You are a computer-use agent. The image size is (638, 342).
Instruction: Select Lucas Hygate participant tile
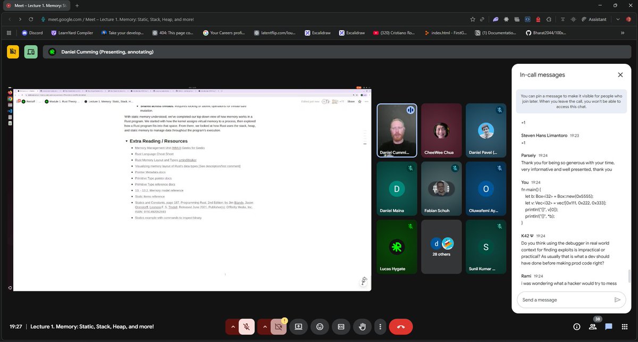tap(397, 247)
